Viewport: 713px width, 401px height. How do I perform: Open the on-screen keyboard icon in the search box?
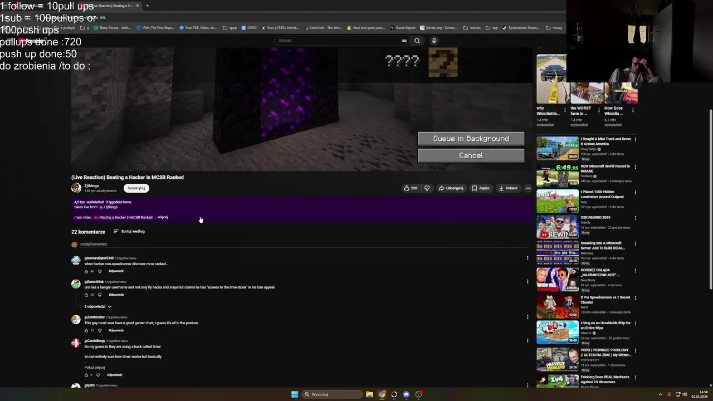point(404,41)
